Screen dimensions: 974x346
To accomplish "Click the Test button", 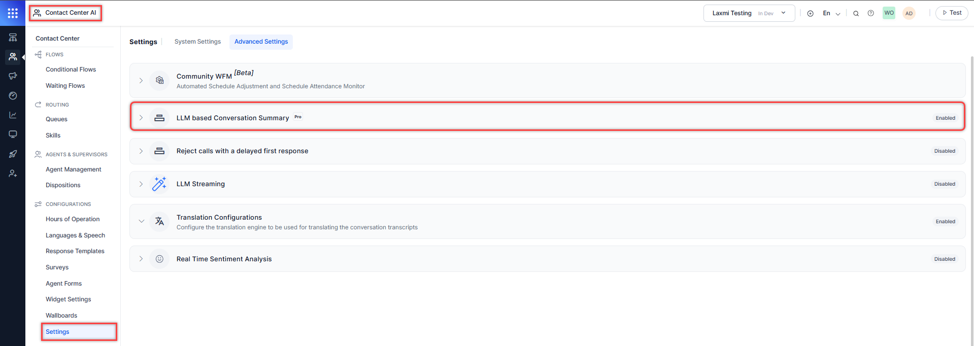I will tap(952, 13).
